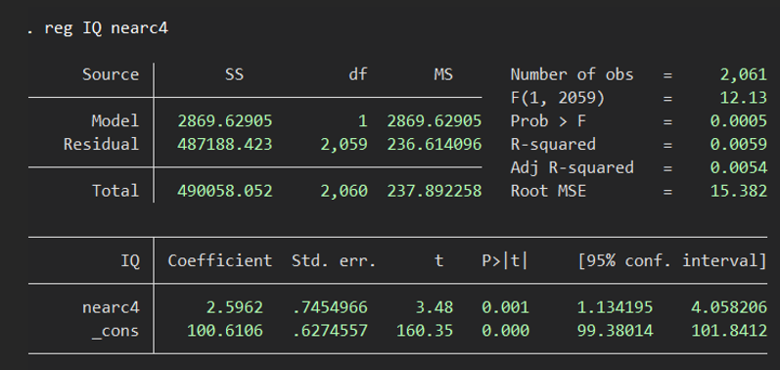Click _cons coefficient 100.6106

[225, 331]
